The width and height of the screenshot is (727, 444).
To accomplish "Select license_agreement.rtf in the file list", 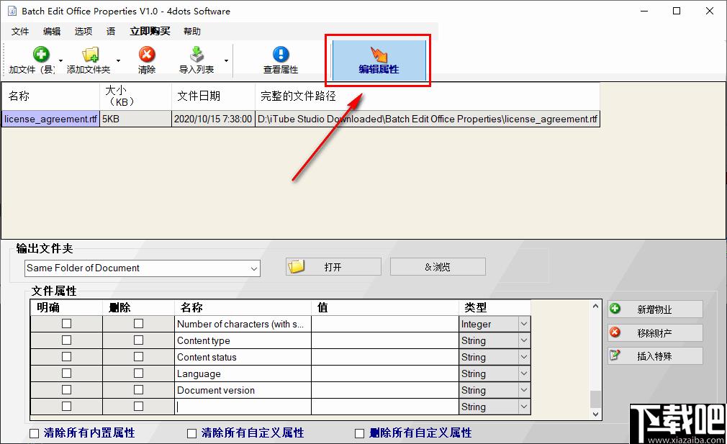I will coord(50,119).
